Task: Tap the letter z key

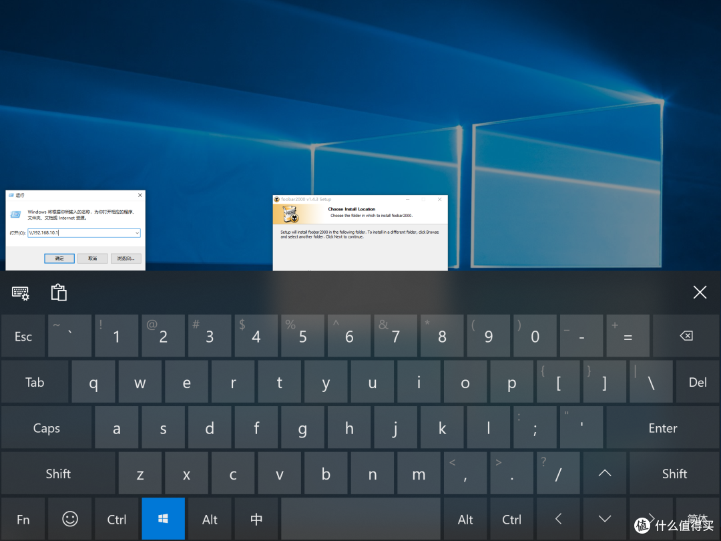Action: click(140, 474)
